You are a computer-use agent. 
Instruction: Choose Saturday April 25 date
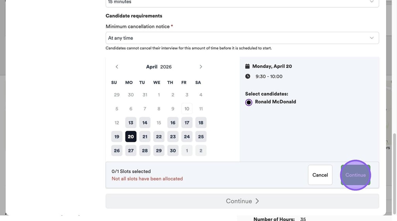(201, 137)
